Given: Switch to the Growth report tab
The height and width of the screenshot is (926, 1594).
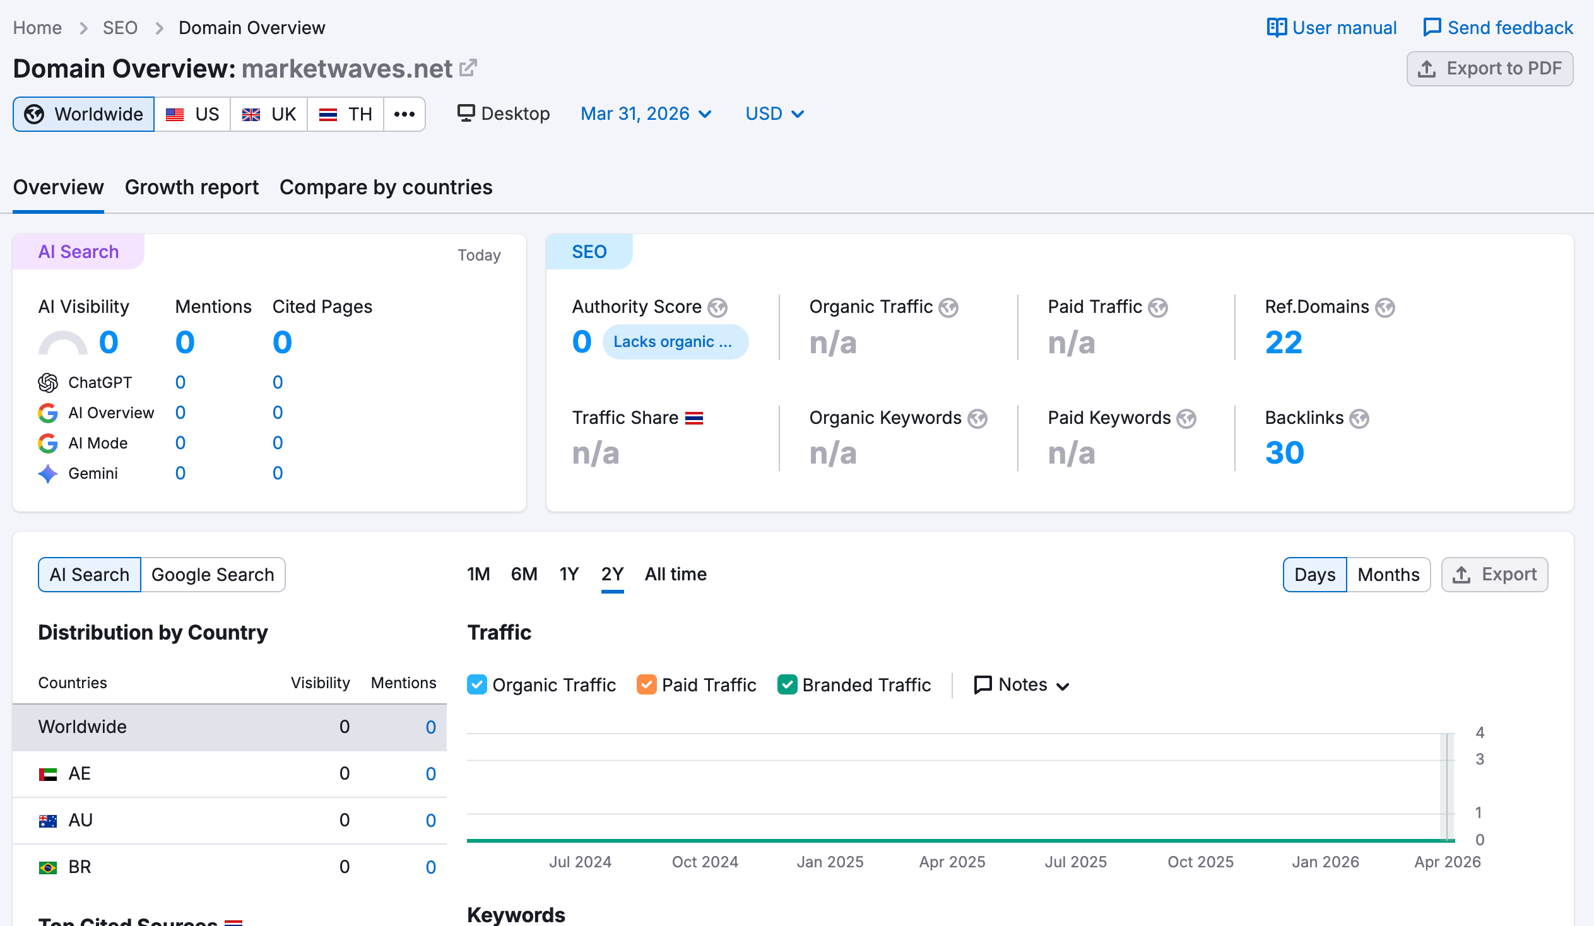Looking at the screenshot, I should (192, 187).
